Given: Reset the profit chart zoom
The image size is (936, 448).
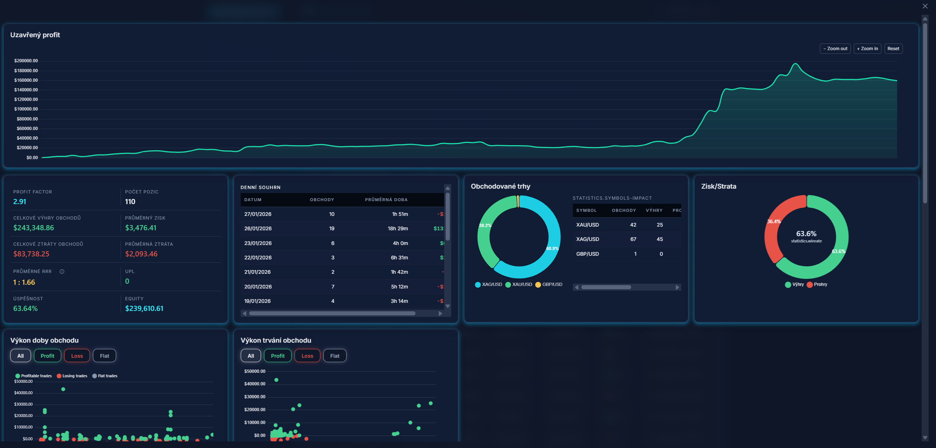Looking at the screenshot, I should tap(893, 49).
